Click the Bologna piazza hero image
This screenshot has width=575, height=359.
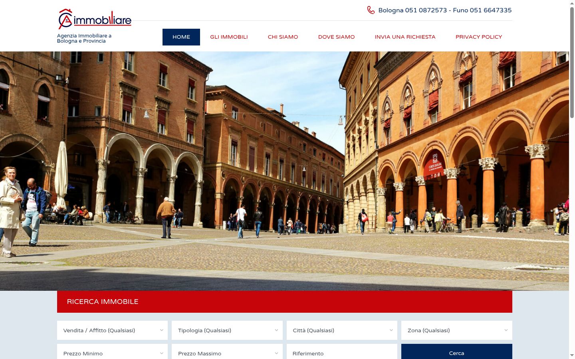point(284,171)
